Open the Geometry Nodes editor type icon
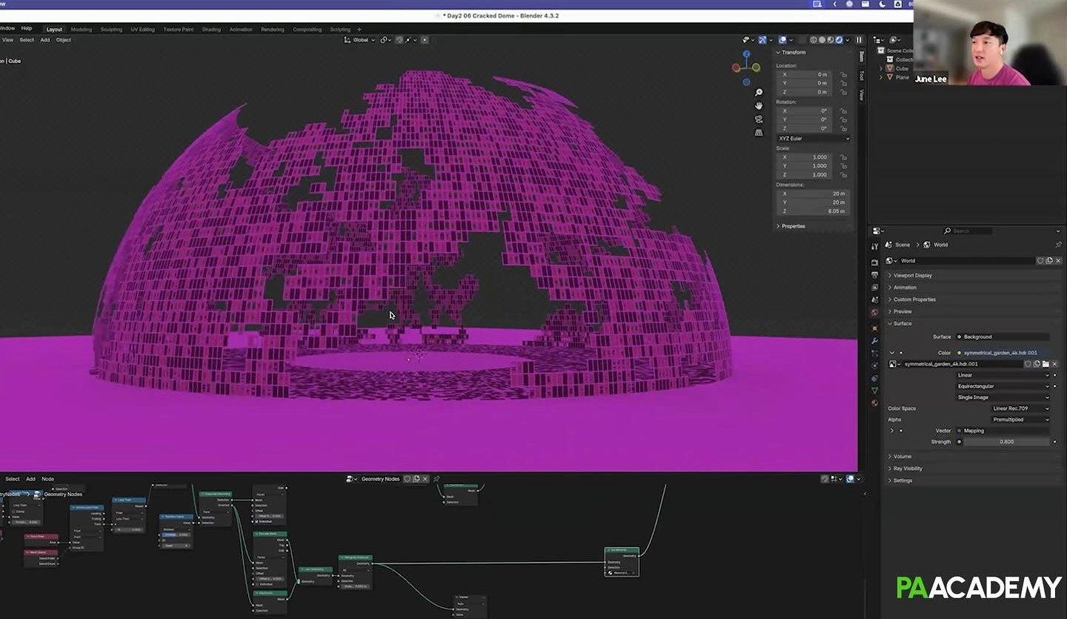 click(x=350, y=479)
